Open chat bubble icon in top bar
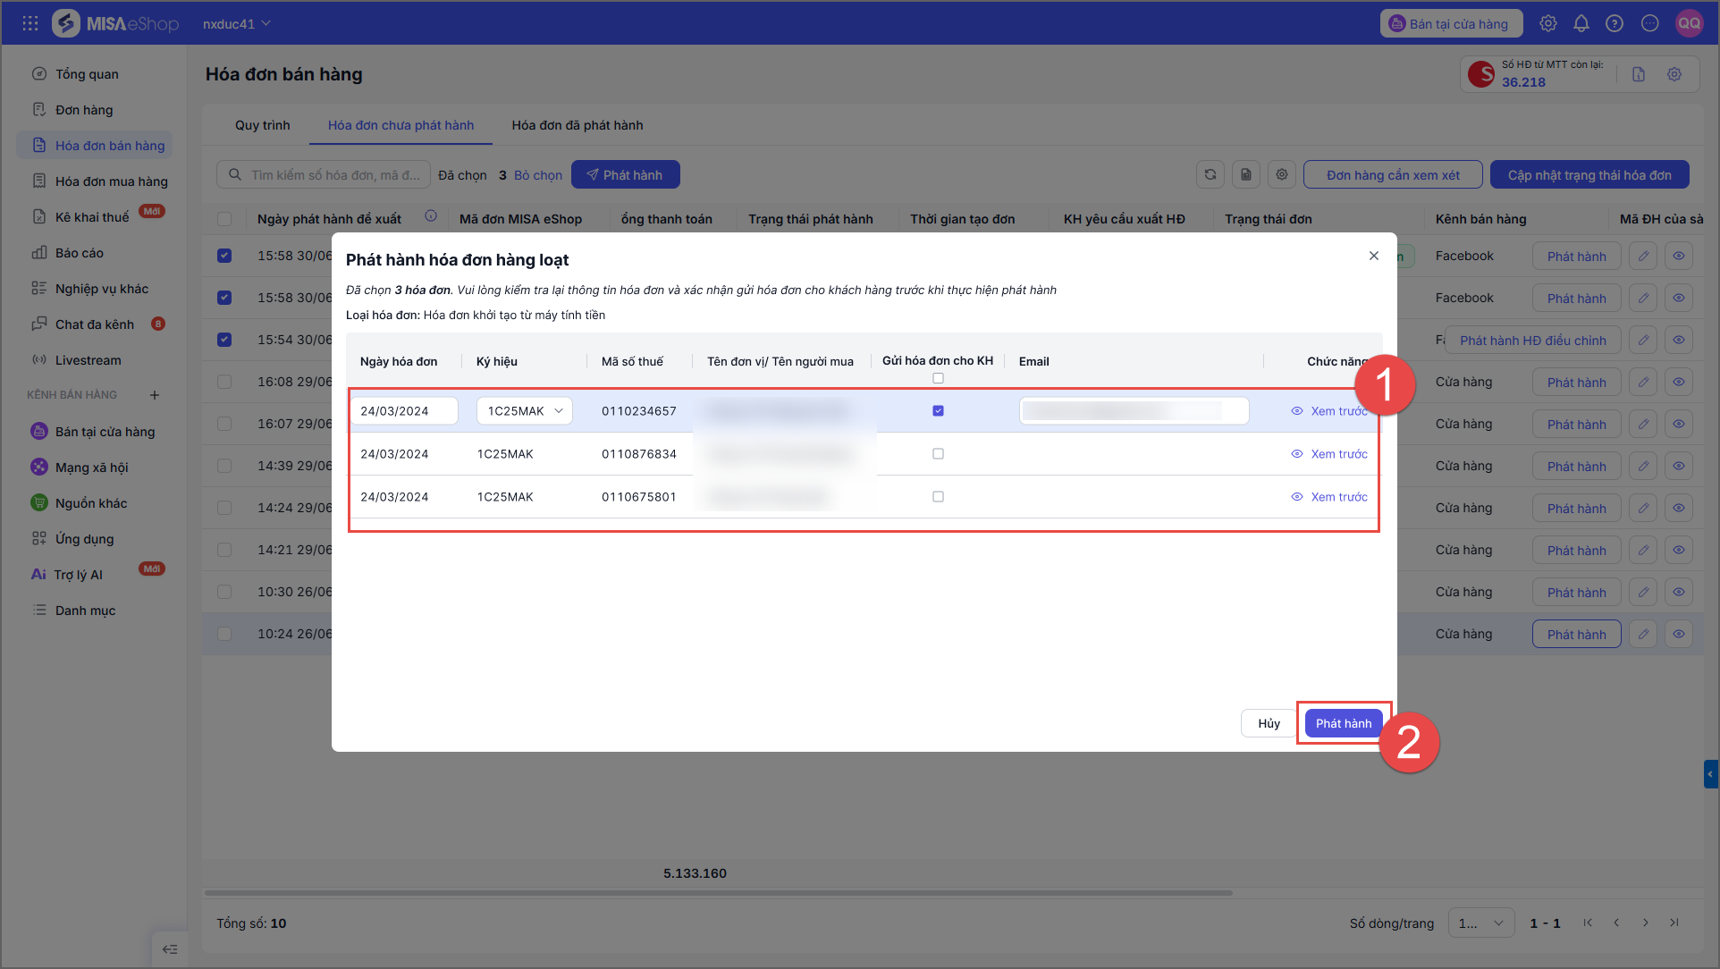1720x969 pixels. (x=1650, y=23)
